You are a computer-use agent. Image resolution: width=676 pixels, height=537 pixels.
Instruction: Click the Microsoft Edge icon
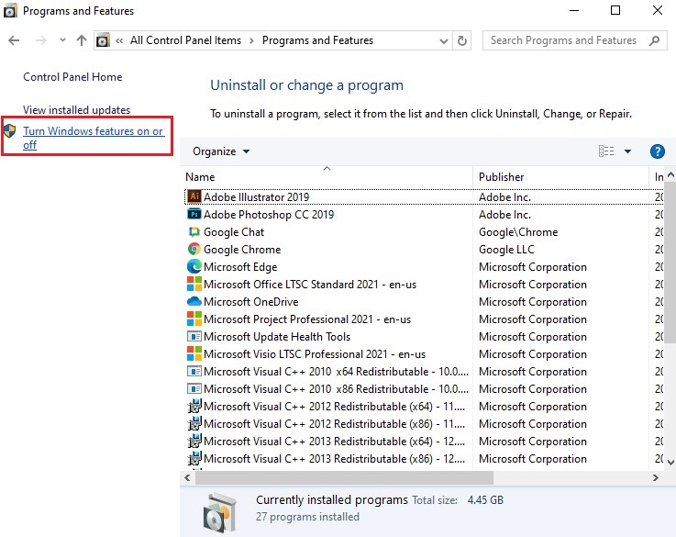194,267
